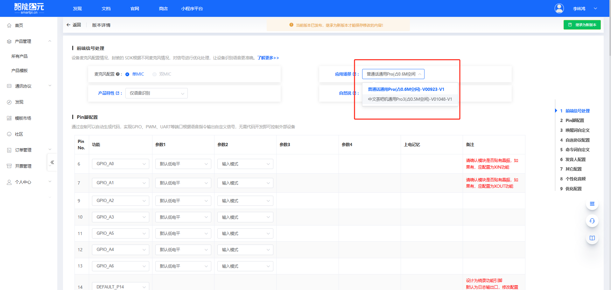Choose 中文茶吧机通用Pro3 option in dropdown
This screenshot has width=611, height=290.
(410, 99)
